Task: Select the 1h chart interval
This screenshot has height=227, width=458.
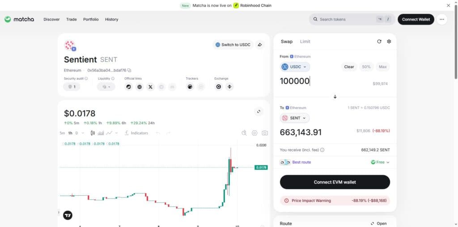Action: coord(70,133)
